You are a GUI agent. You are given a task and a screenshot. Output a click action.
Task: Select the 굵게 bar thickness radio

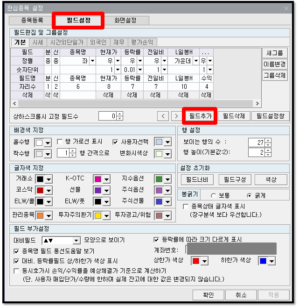click(x=249, y=195)
